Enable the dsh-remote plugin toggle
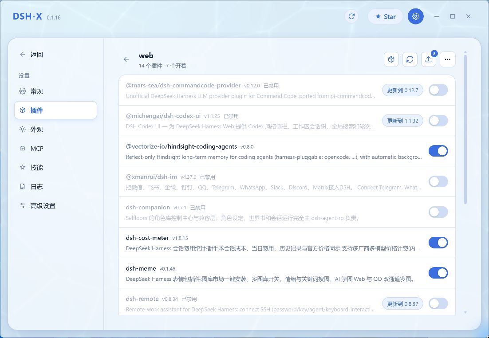 (x=438, y=303)
